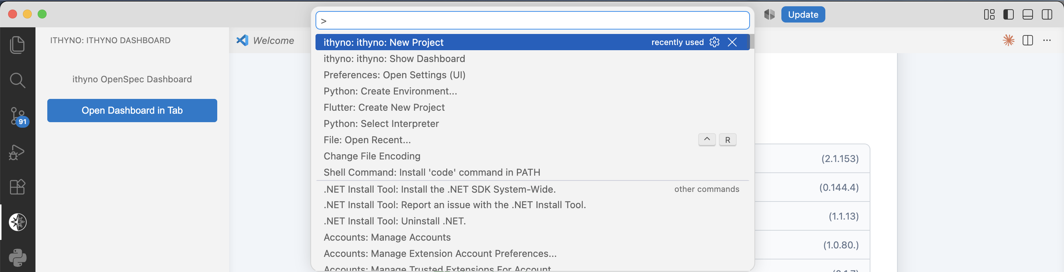Click the orange starburst icon in editor toolbar
This screenshot has height=272, width=1064.
point(1008,40)
